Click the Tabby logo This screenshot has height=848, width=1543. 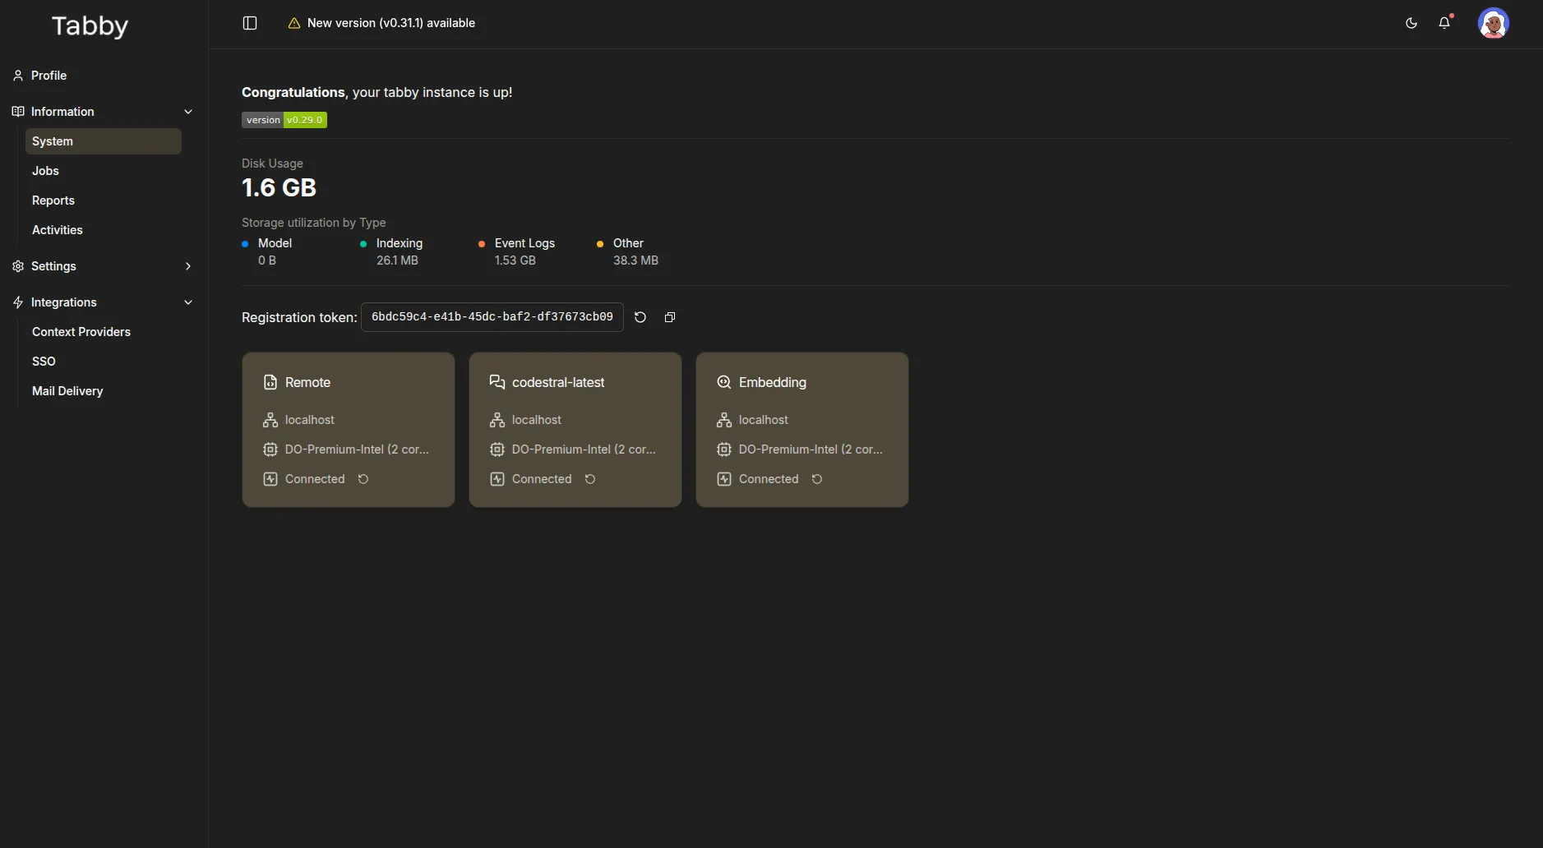(x=90, y=26)
